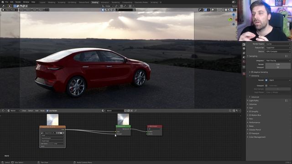Enable the Viewport denoising checkbox
Screen dimensions: 292x164
coord(266,86)
